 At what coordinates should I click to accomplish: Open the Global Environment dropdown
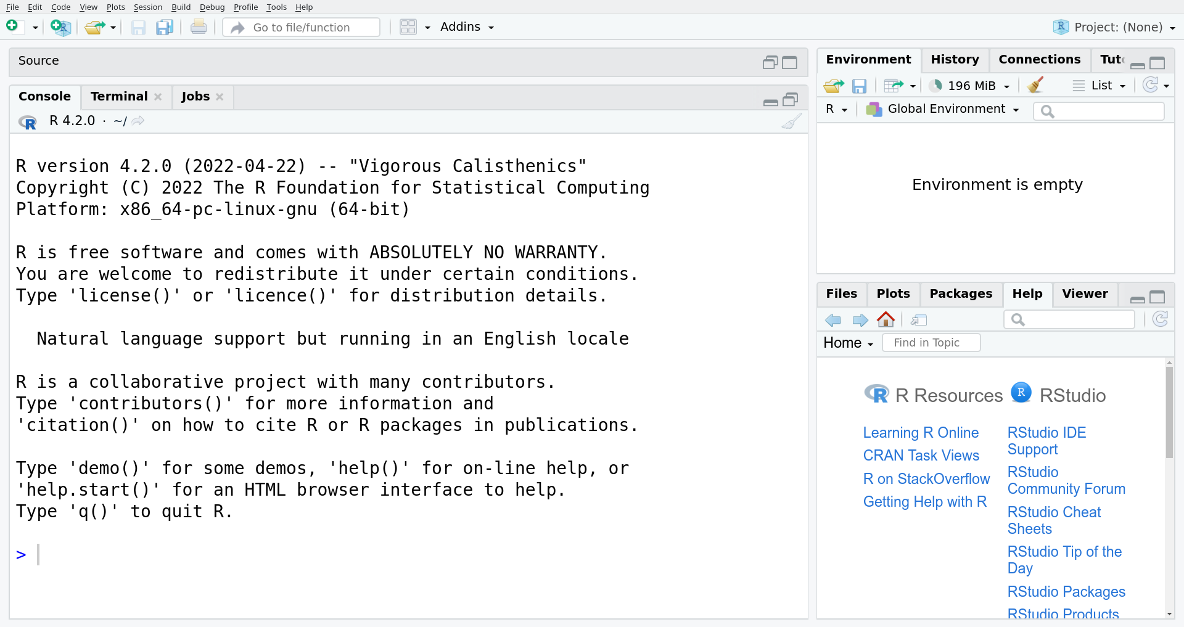(942, 109)
